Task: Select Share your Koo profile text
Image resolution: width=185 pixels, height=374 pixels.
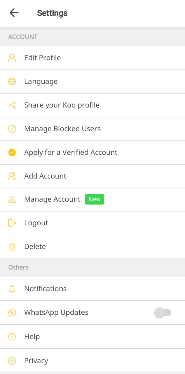Action: coord(62,105)
